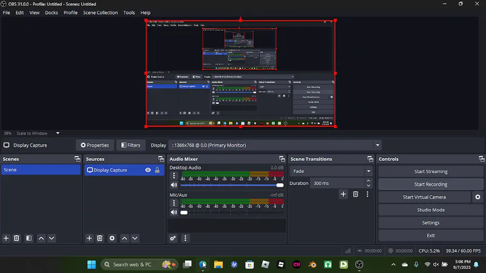
Task: Open source Properties button
Action: click(x=95, y=145)
